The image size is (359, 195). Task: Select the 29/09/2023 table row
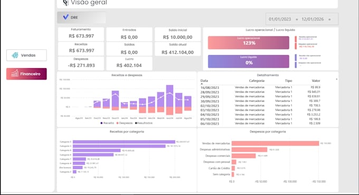pyautogui.click(x=260, y=97)
